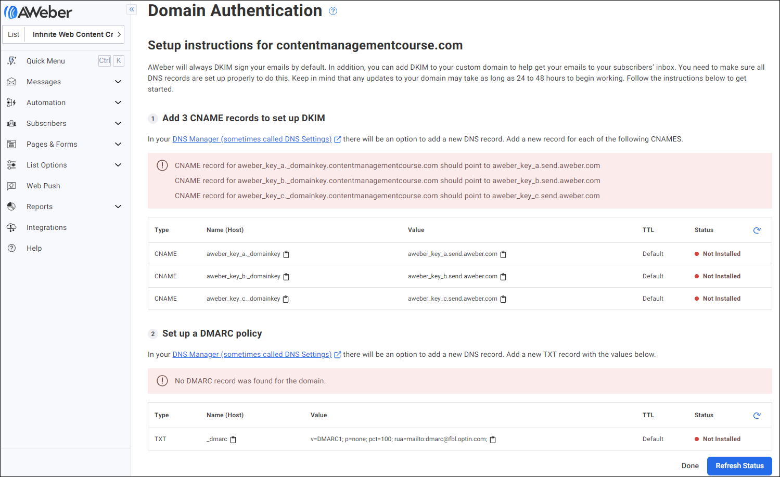Open Quick Menu in sidebar
Viewport: 780px width, 477px height.
point(46,61)
